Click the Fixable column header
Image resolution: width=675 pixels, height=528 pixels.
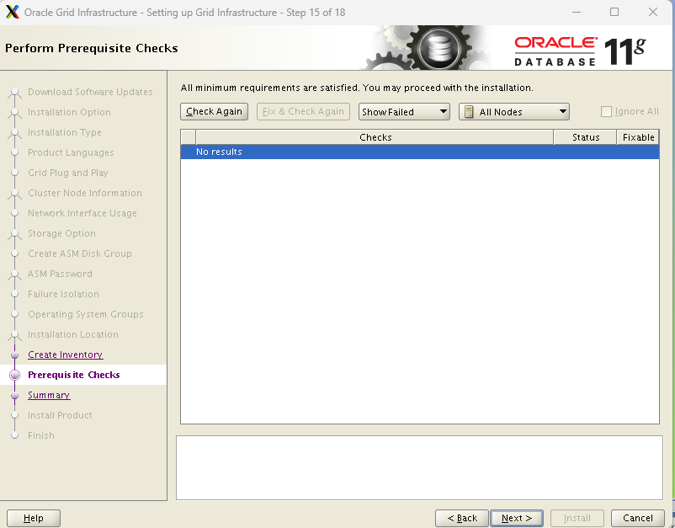(x=638, y=137)
